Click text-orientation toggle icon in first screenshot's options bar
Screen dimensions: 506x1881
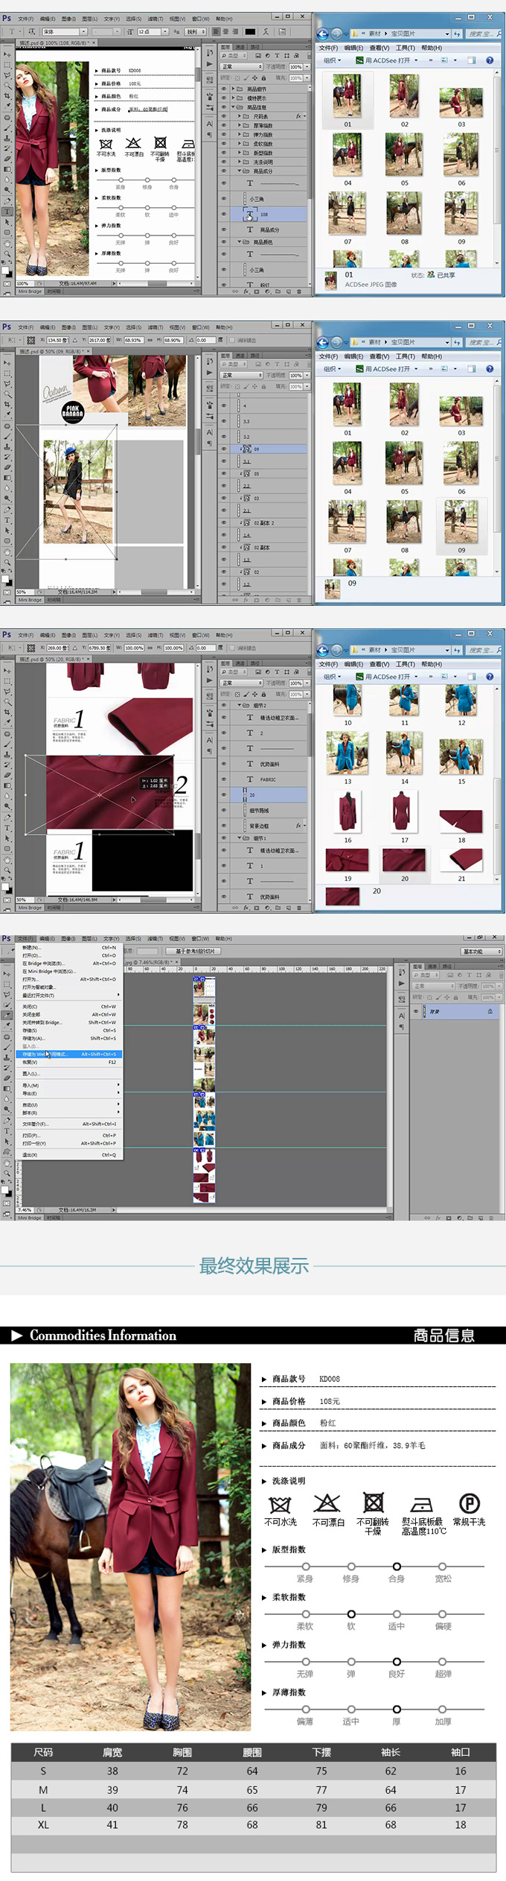(x=32, y=31)
